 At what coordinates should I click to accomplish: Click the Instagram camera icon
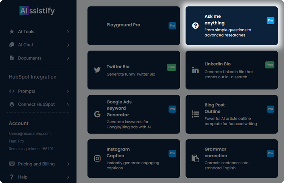[x=97, y=158]
